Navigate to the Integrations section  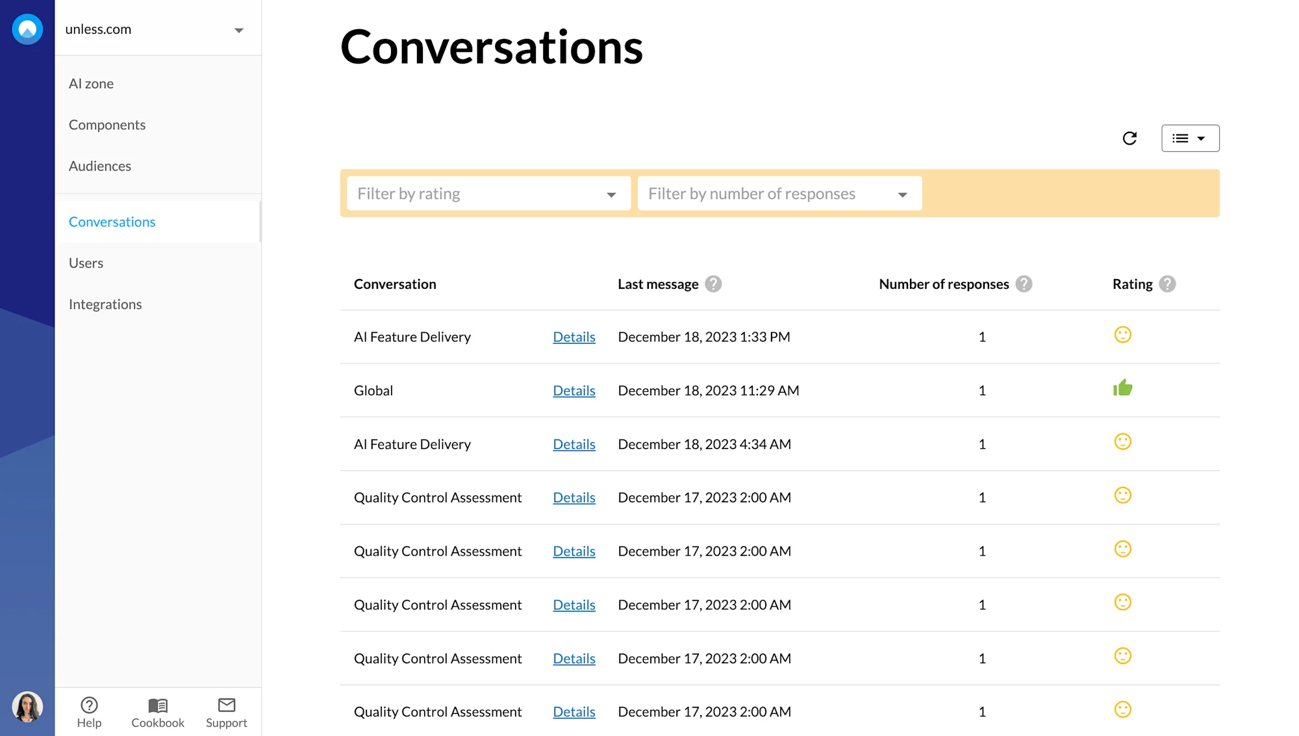pyautogui.click(x=105, y=304)
